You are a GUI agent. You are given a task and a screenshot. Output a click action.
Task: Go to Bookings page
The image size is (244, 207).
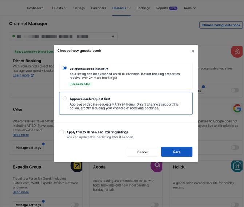143,8
